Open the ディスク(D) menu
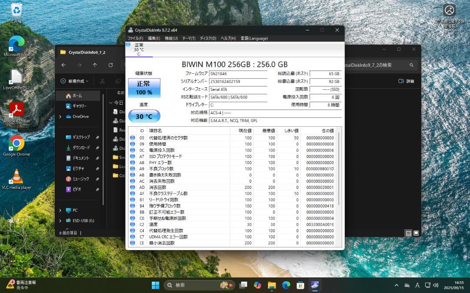 (x=208, y=38)
